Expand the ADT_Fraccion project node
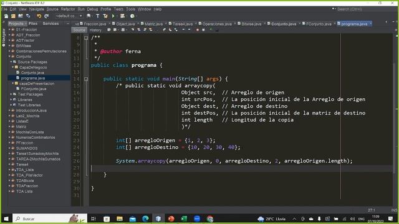This screenshot has width=399, height=224. point(10,35)
